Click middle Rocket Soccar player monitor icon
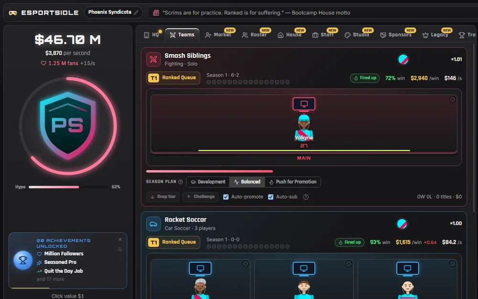This screenshot has width=478, height=299. coord(304,268)
